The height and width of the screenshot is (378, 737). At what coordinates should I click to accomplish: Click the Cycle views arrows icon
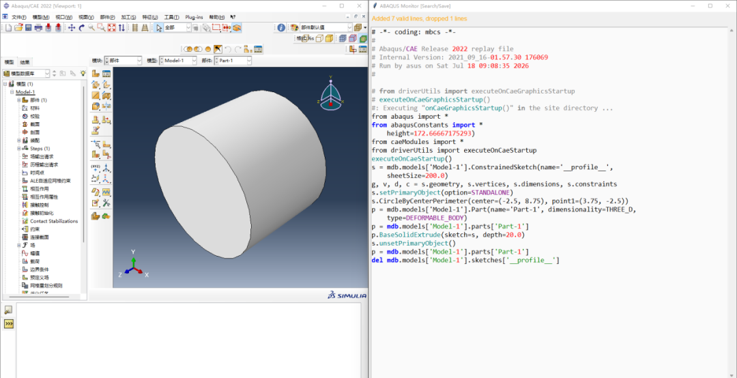pos(121,28)
